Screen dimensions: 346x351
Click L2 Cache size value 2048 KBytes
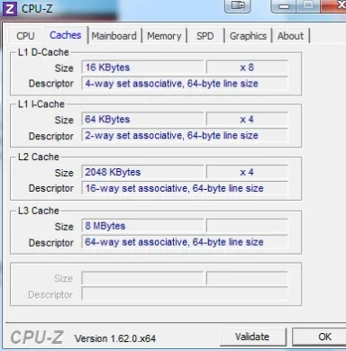[142, 172]
